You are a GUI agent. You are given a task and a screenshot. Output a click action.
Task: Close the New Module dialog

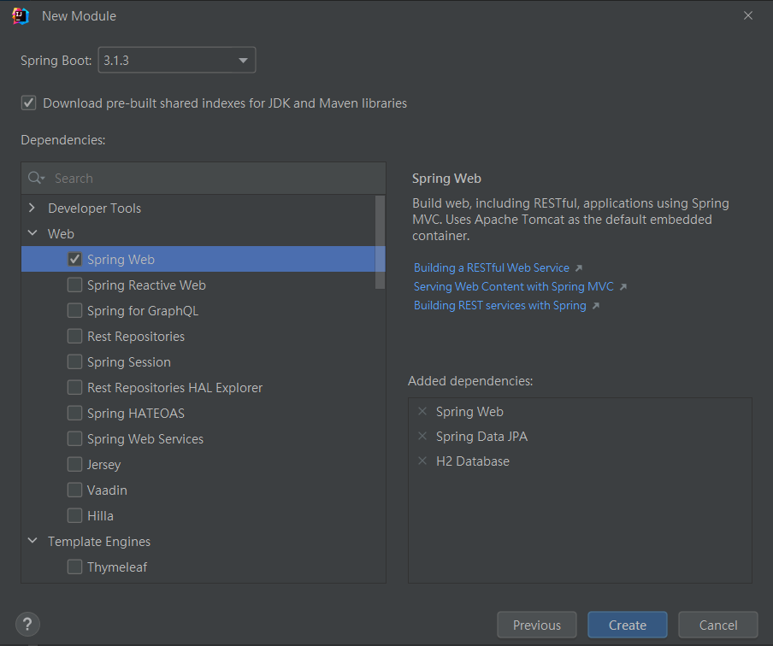[748, 15]
